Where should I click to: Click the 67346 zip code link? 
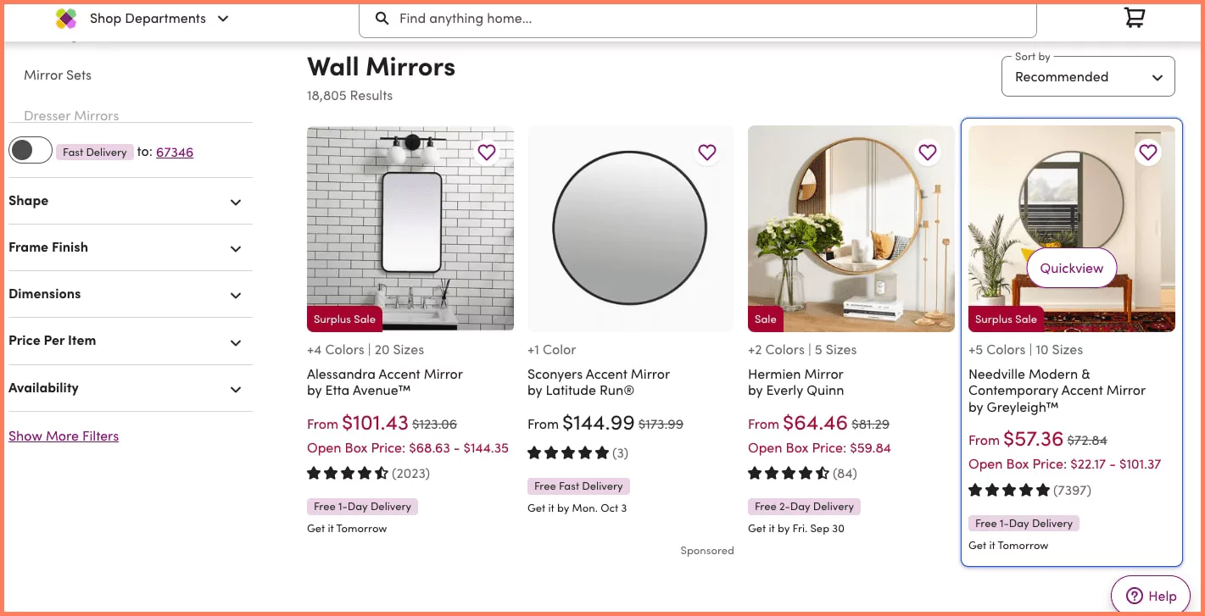[175, 151]
